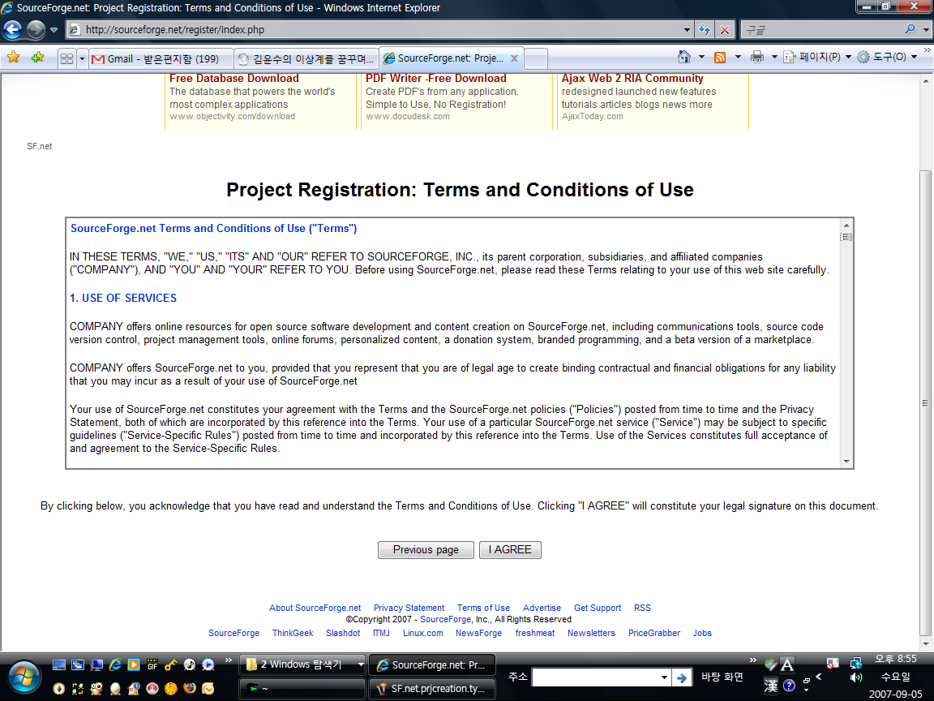
Task: Expand the tab list dropdown arrow
Action: pyautogui.click(x=82, y=58)
